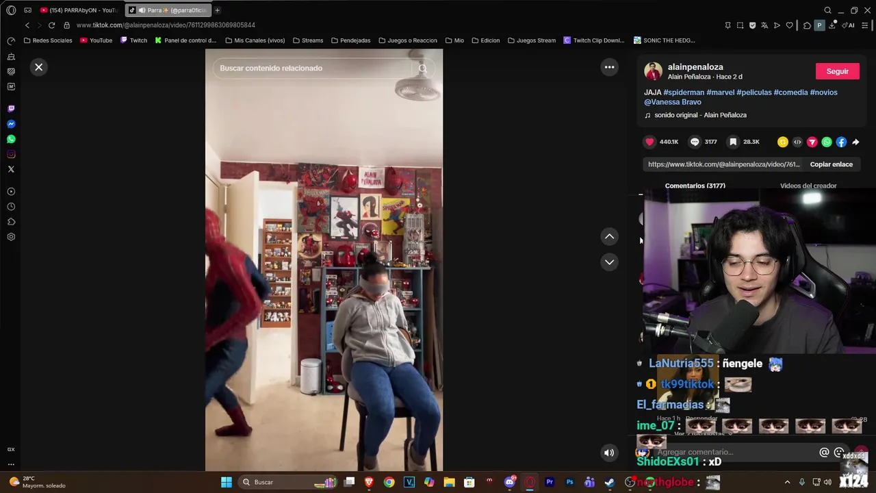Open X (Twitter) in the Opera sidebar
Image resolution: width=876 pixels, height=493 pixels.
[11, 169]
